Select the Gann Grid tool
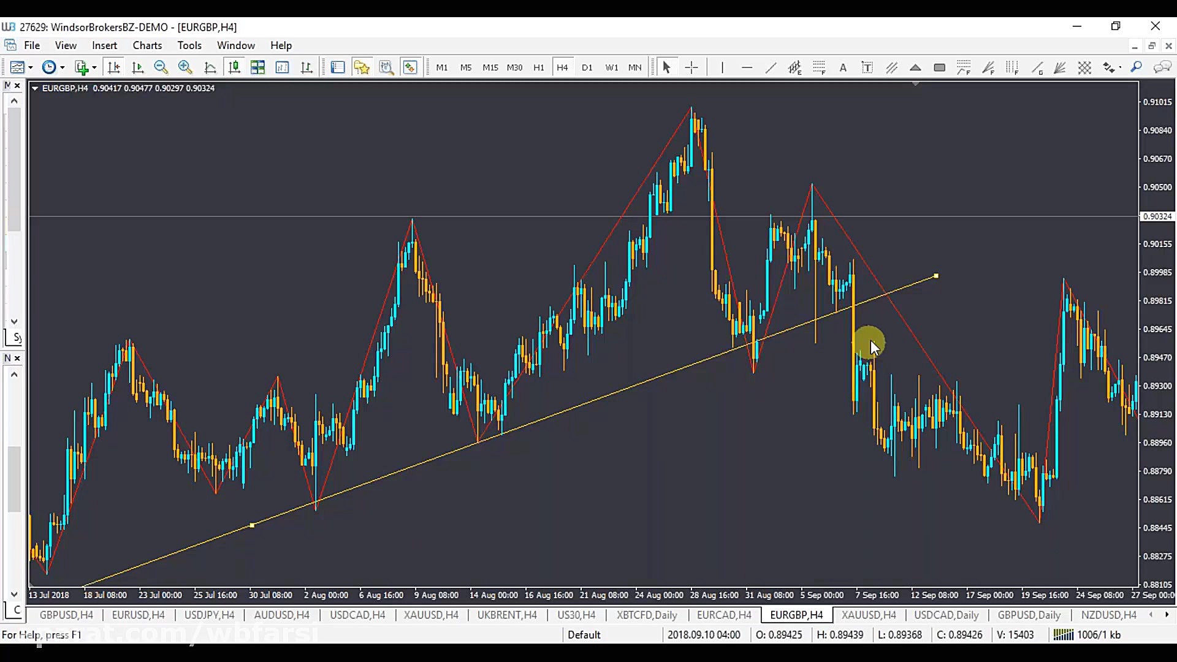1177x662 pixels. [x=1084, y=67]
